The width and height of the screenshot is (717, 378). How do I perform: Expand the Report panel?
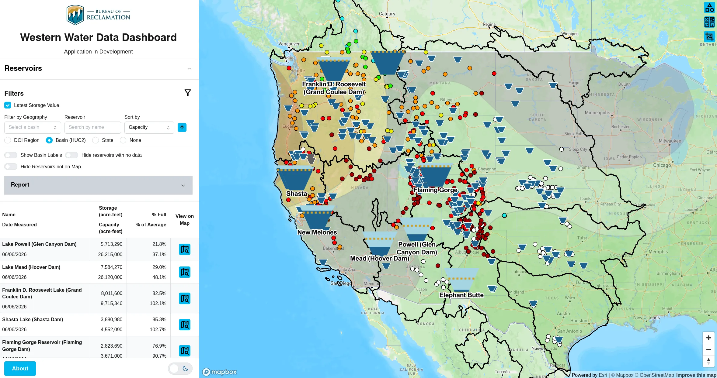[98, 185]
